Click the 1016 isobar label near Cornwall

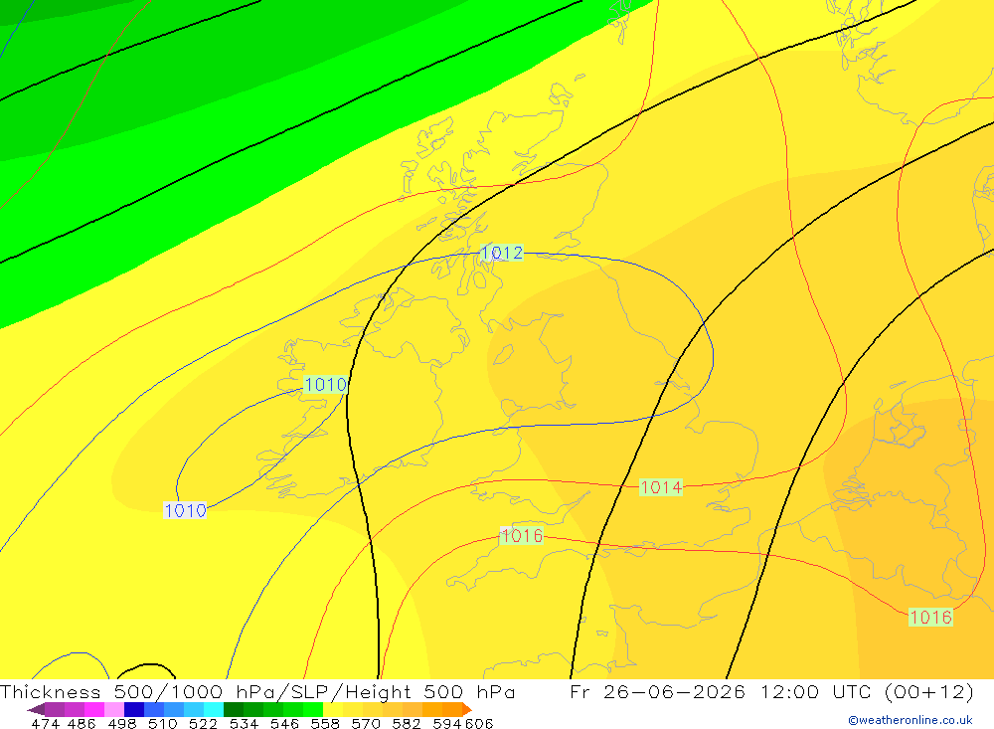pos(521,535)
